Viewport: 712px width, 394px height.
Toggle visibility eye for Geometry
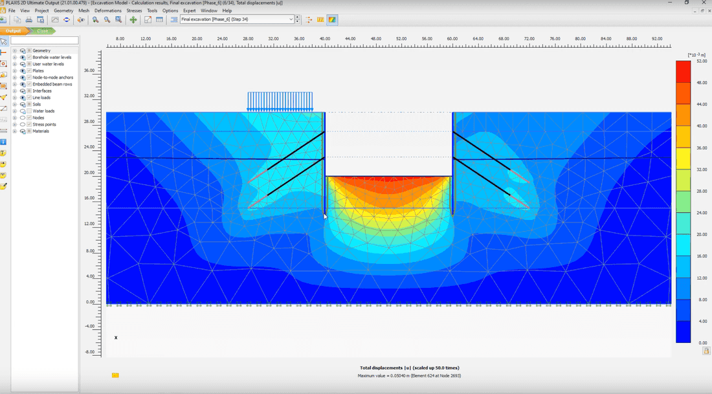coord(22,51)
